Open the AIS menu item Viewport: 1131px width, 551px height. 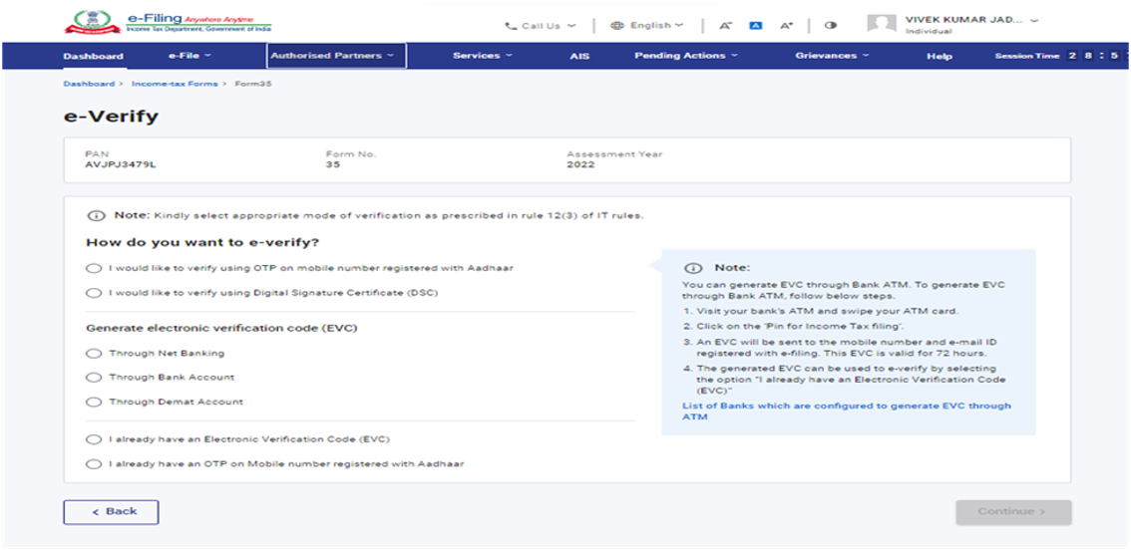[x=579, y=56]
